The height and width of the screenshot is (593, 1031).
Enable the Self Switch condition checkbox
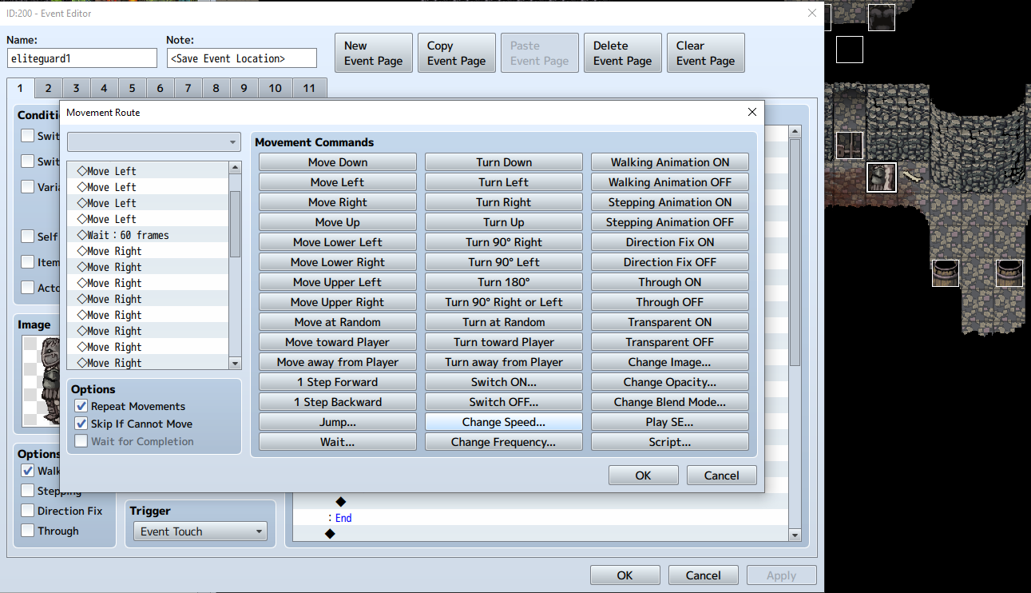click(x=28, y=237)
